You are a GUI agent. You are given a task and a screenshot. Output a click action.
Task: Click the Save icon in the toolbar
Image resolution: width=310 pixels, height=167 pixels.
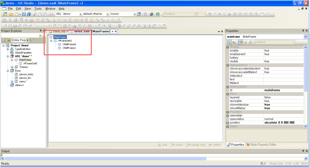click(x=24, y=14)
